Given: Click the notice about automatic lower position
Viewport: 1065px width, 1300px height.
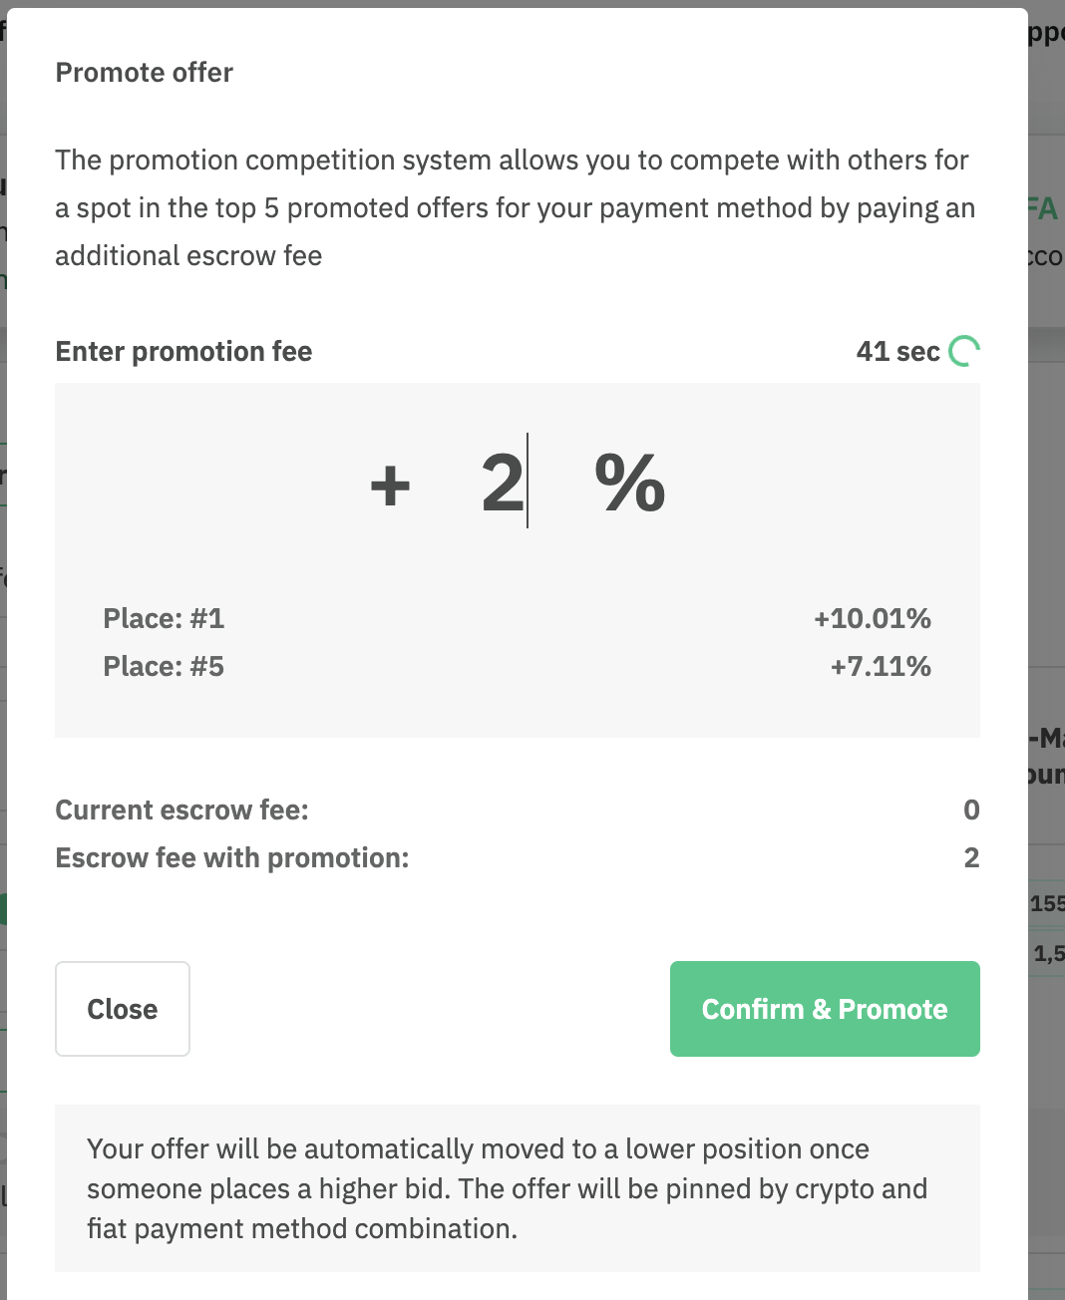Looking at the screenshot, I should tap(507, 1188).
